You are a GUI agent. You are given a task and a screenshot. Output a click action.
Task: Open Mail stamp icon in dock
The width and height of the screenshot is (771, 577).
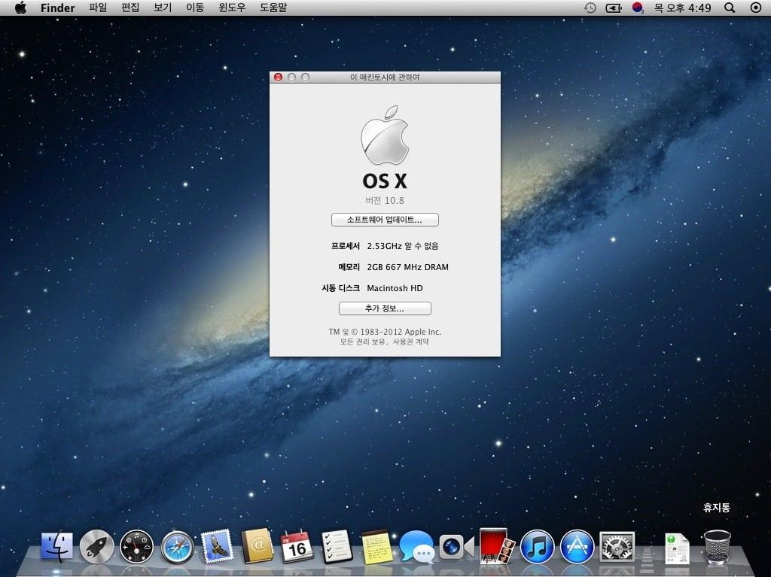(217, 546)
